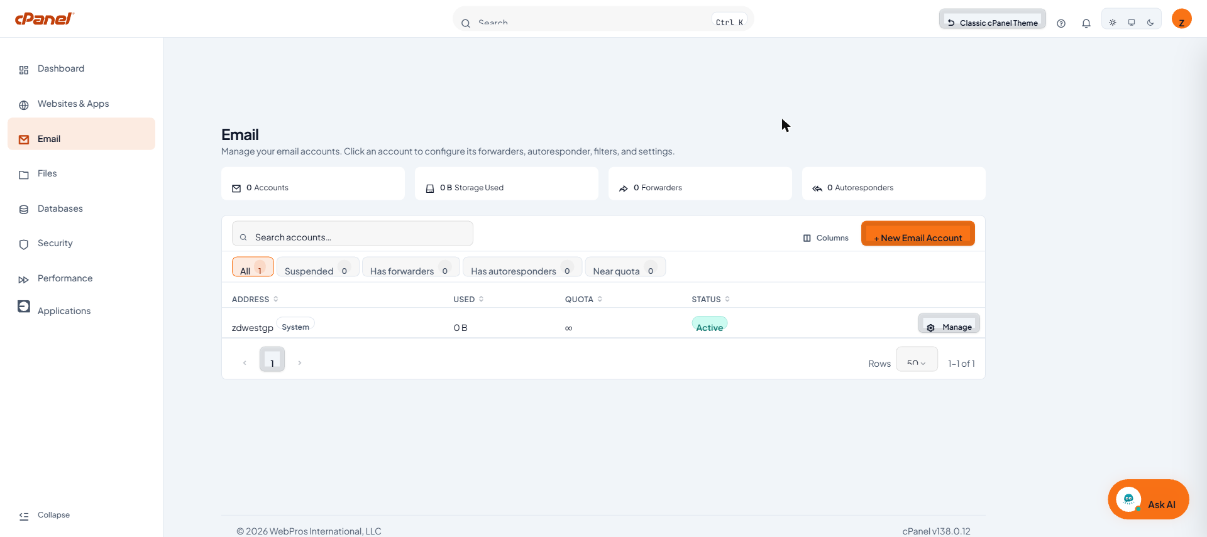Image resolution: width=1207 pixels, height=537 pixels.
Task: Select system theme monitor icon
Action: [1132, 23]
